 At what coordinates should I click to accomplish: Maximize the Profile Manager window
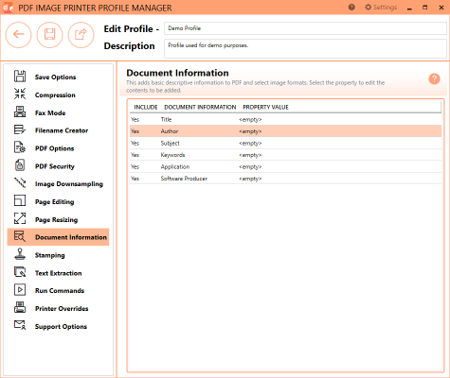coord(425,8)
